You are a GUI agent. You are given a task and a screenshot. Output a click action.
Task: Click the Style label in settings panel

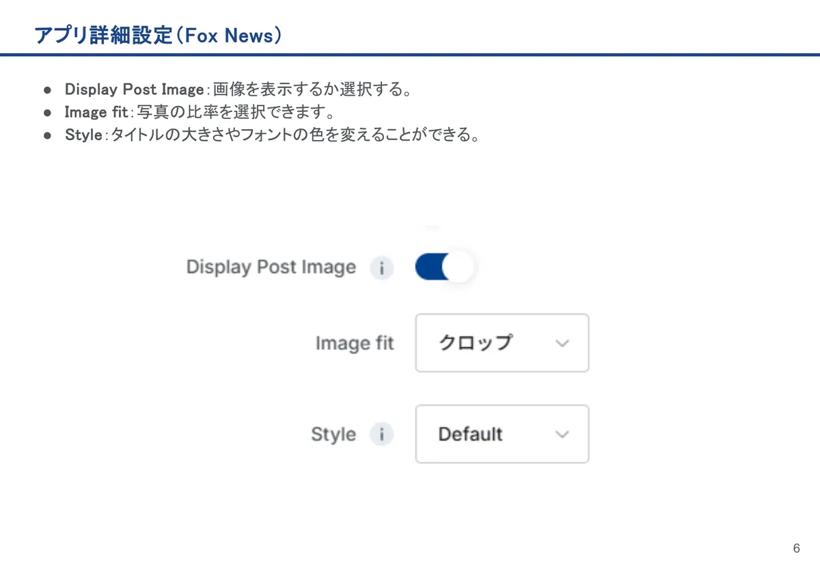point(333,434)
